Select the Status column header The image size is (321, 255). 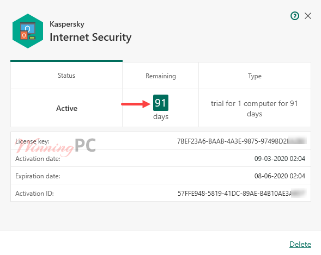66,76
